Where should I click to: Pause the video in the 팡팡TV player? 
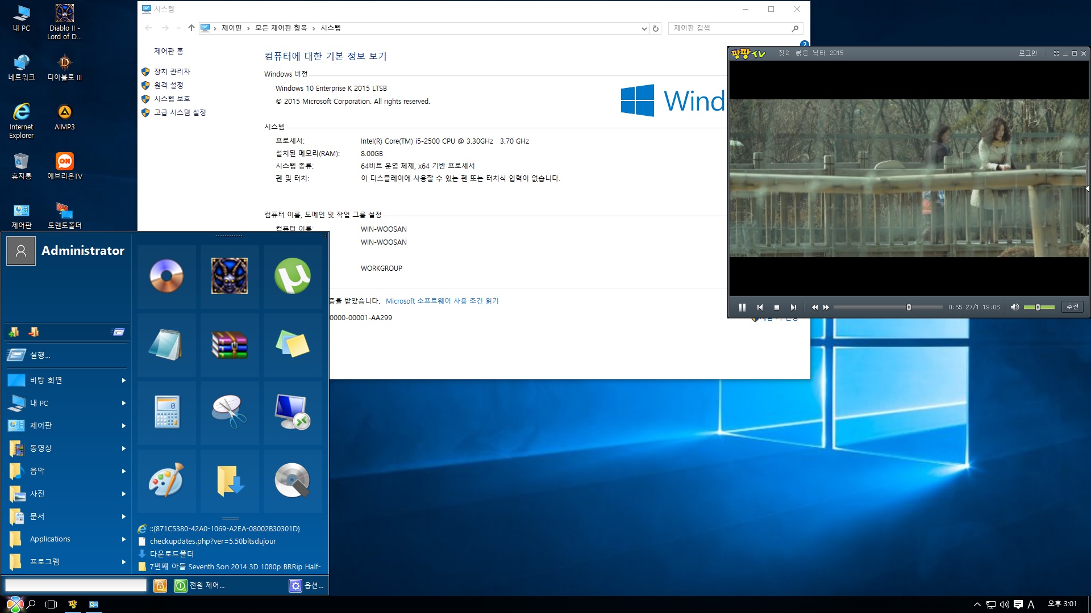coord(742,307)
